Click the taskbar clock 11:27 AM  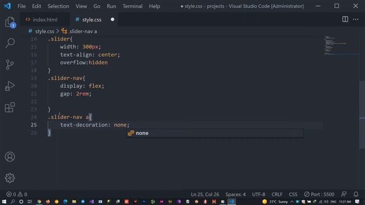(345, 202)
